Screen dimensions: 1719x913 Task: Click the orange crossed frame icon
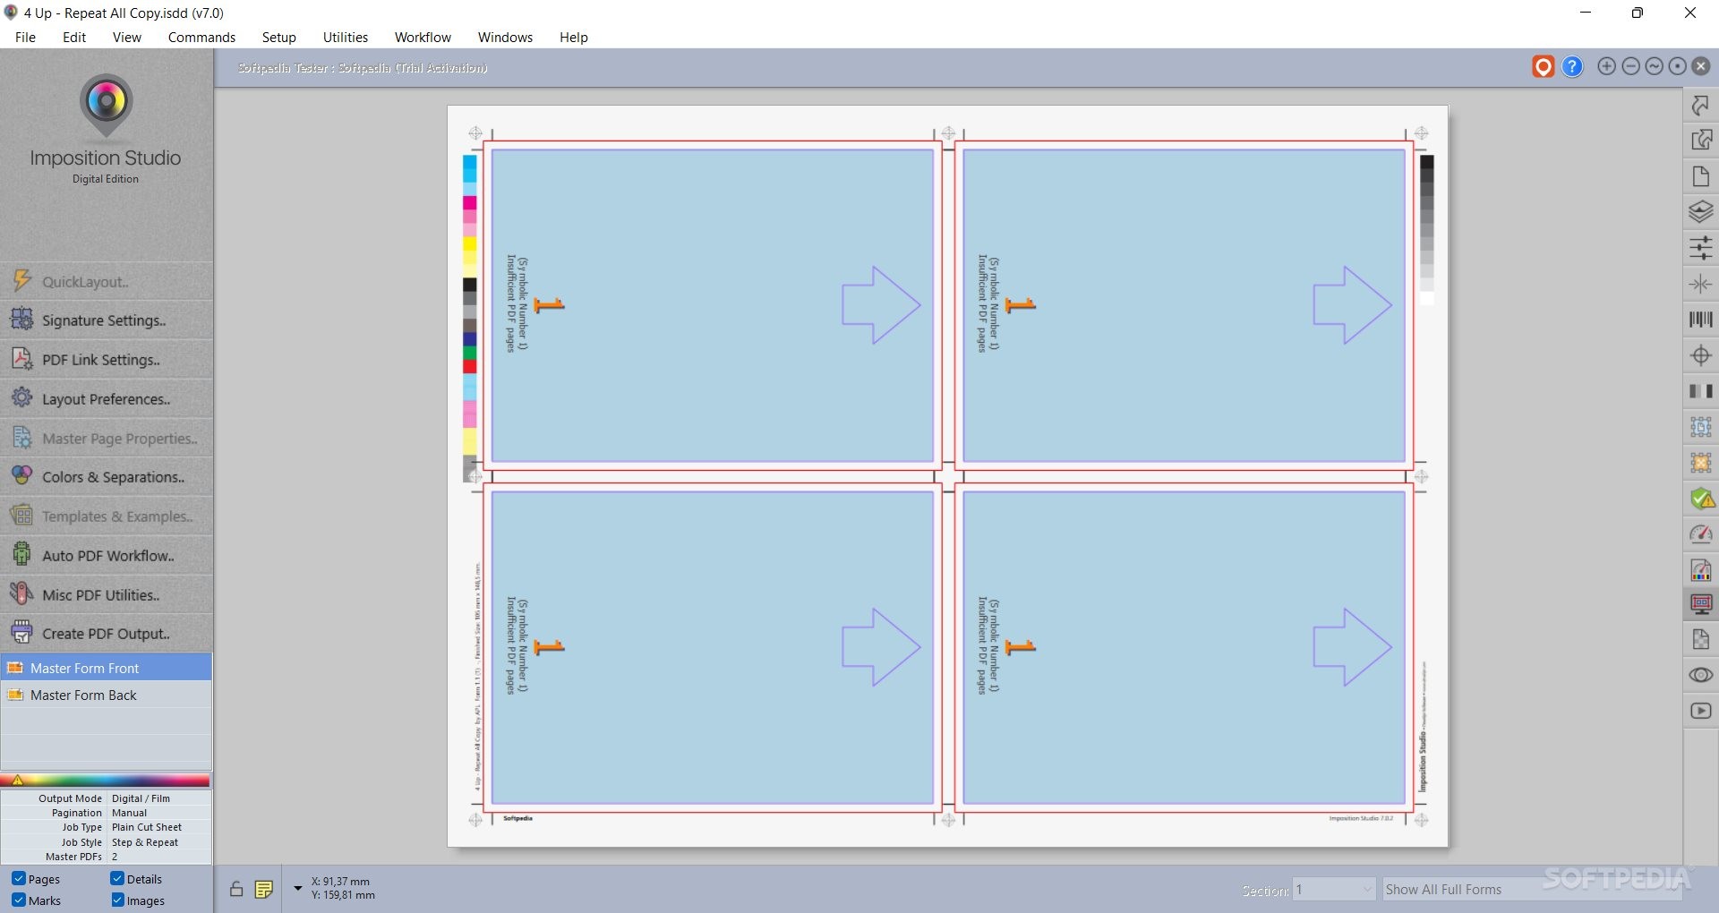coord(1700,463)
